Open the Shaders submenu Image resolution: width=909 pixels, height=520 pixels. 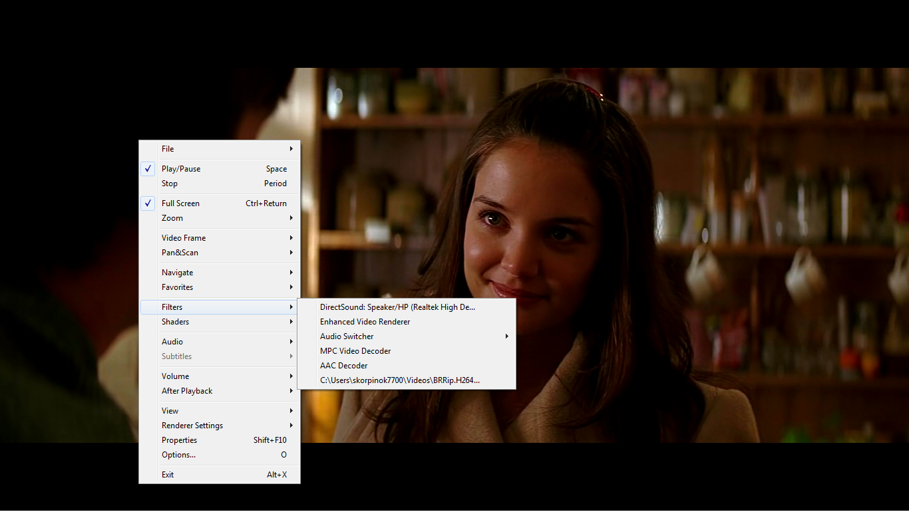[220, 322]
